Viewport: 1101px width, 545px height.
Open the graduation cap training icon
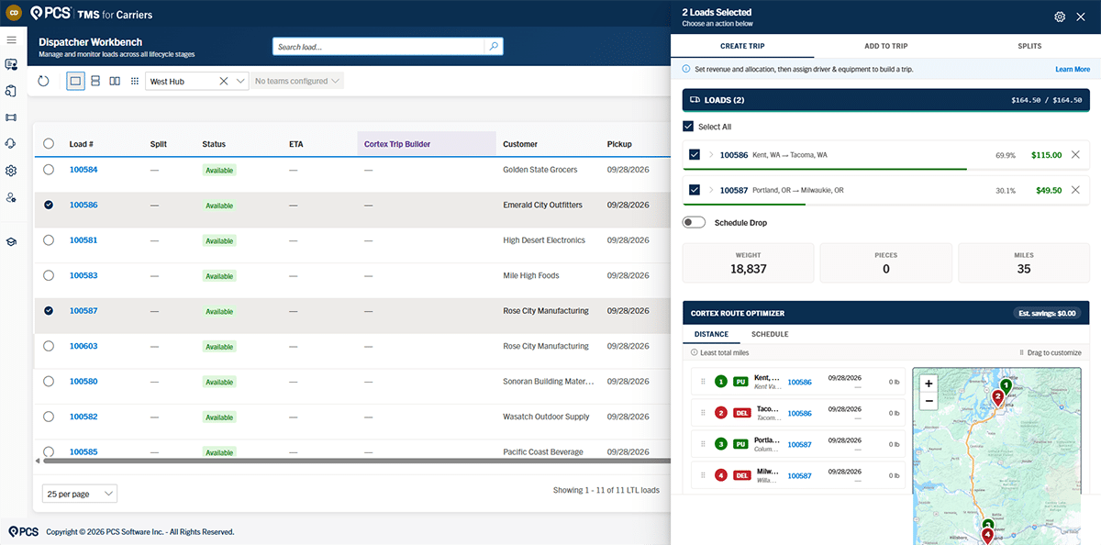[11, 241]
